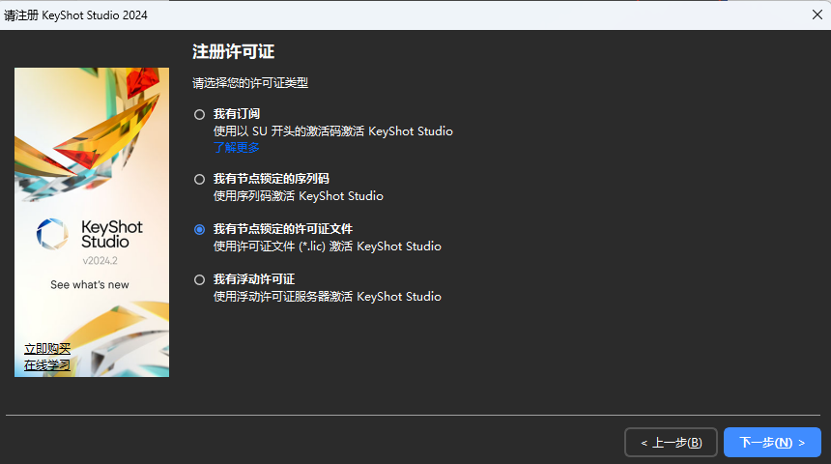
Task: Pick the 我有浮动许可证 floating license radio
Action: click(199, 280)
